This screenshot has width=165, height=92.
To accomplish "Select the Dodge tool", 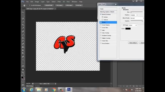I will click(23, 53).
